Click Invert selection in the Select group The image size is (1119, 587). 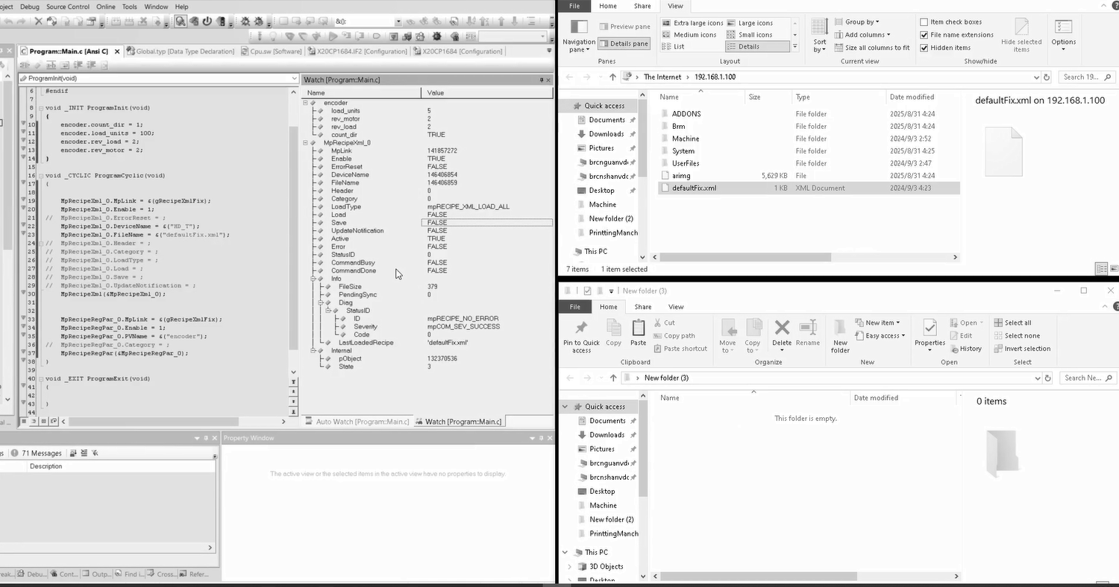pos(1022,349)
